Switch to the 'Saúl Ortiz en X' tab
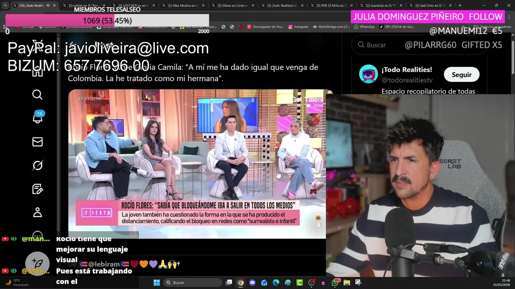The height and width of the screenshot is (289, 515). [x=430, y=6]
